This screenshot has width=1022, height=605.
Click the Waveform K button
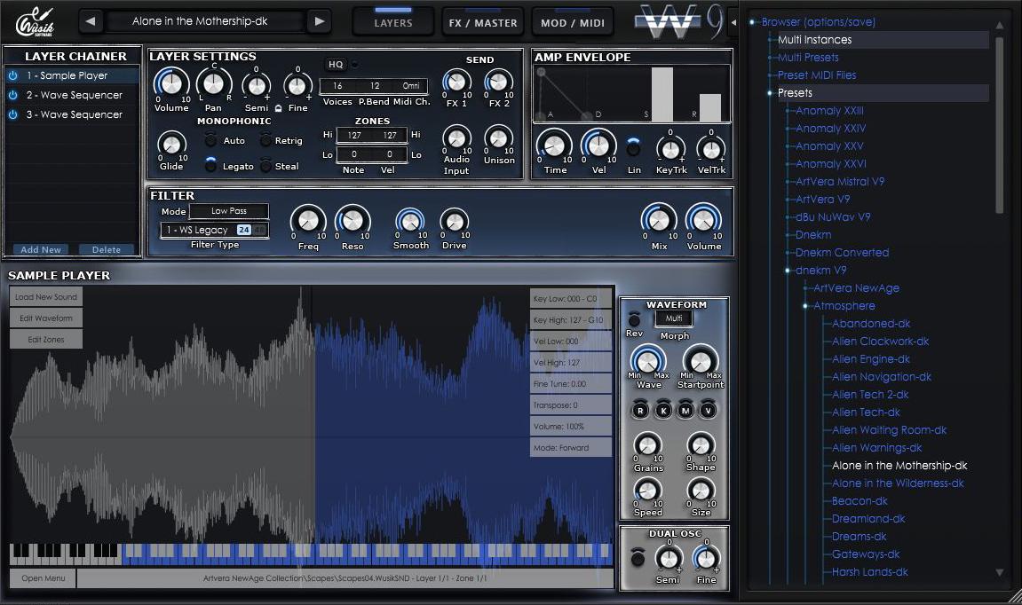coord(663,410)
